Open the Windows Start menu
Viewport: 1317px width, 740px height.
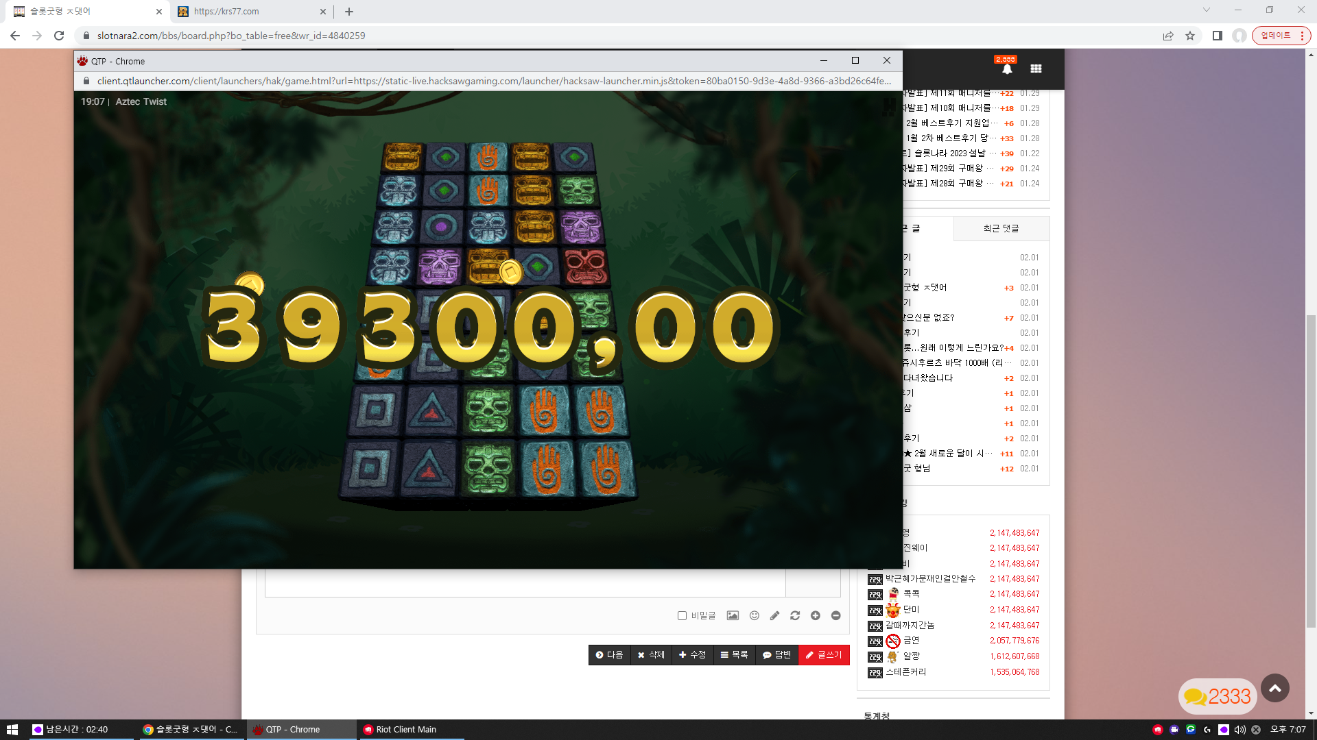tap(12, 730)
